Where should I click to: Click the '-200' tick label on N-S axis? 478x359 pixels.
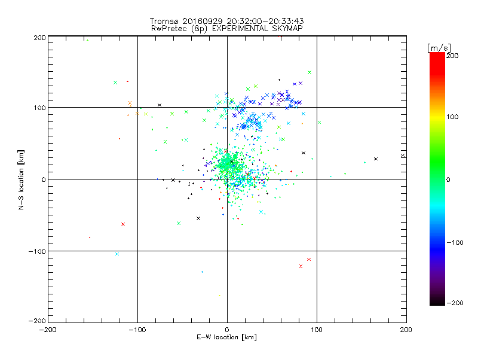37,321
